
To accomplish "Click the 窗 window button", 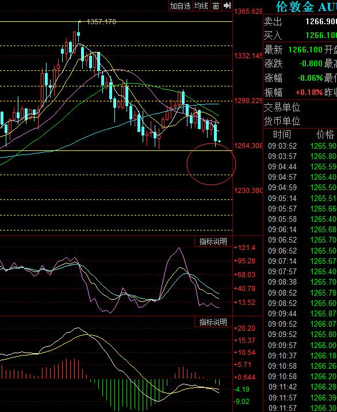I will point(216,6).
